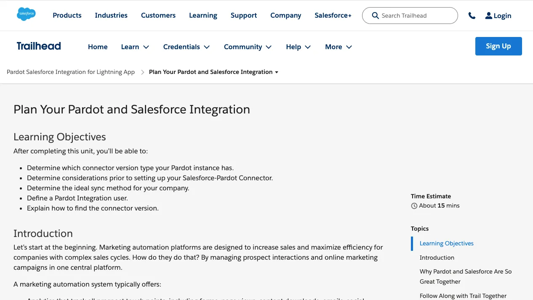Expand the Help dropdown
Image resolution: width=533 pixels, height=300 pixels.
point(298,47)
